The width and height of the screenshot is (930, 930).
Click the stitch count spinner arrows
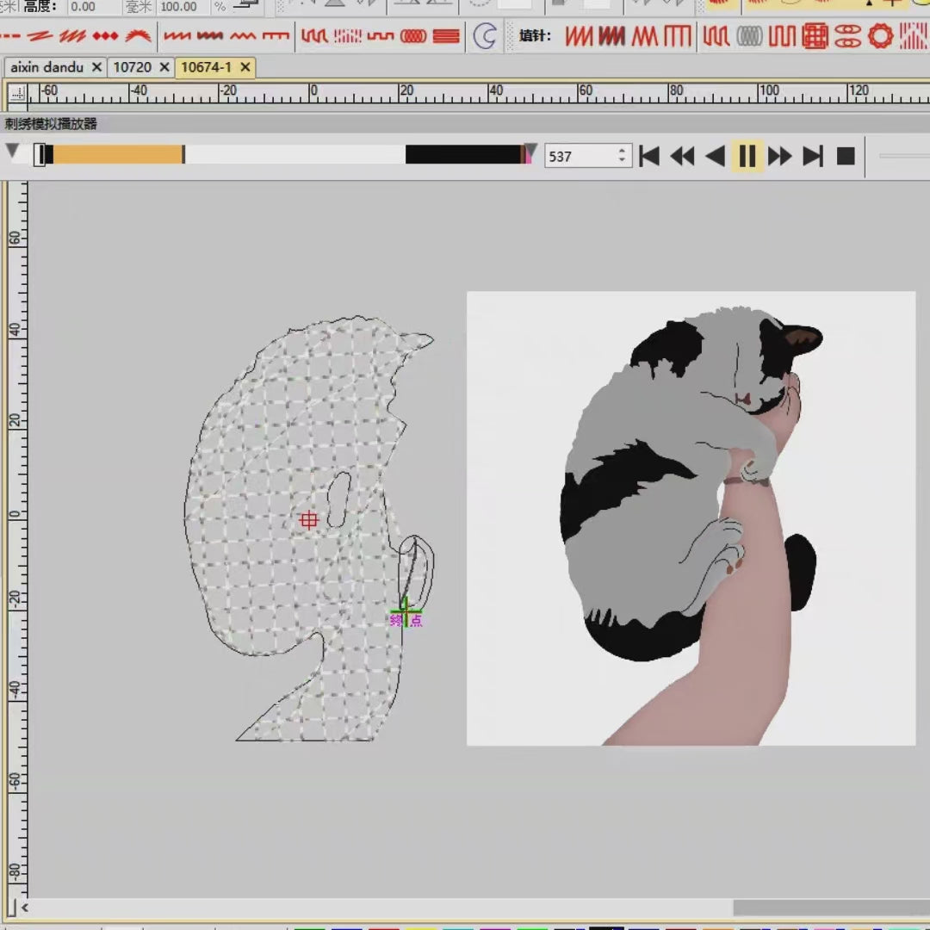pyautogui.click(x=623, y=156)
